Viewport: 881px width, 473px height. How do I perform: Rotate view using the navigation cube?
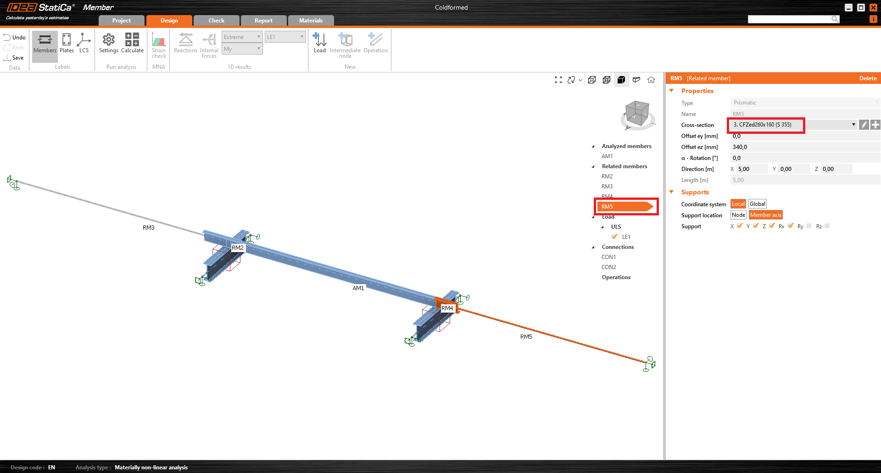(x=637, y=115)
